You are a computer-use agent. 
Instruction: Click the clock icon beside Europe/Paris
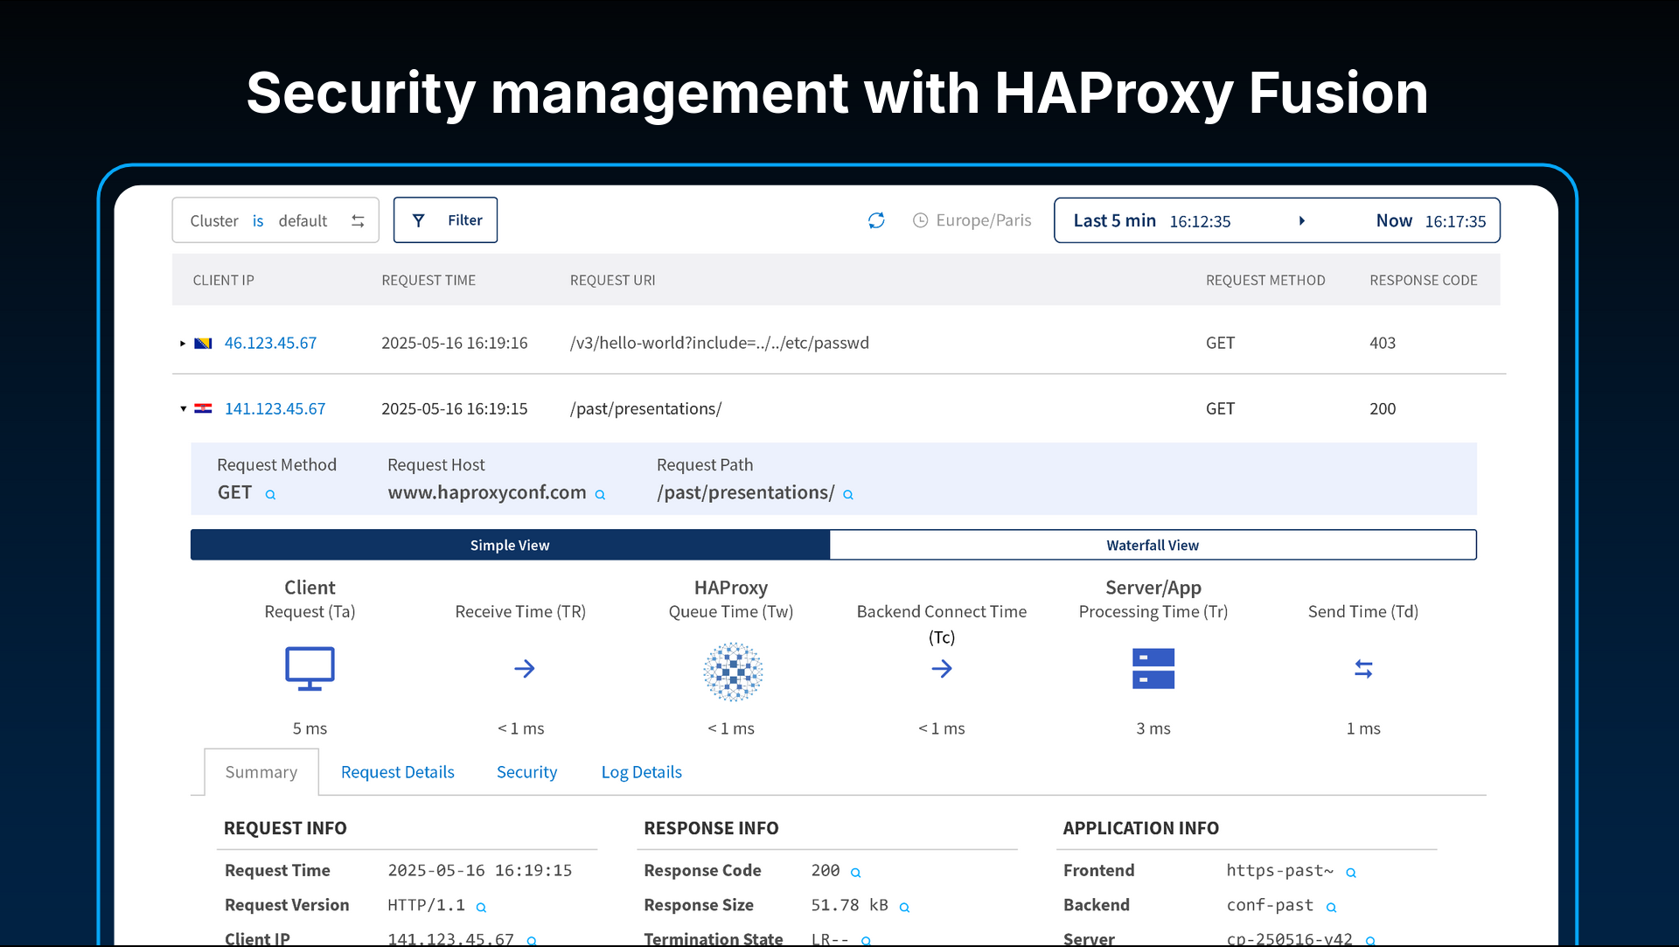tap(920, 220)
